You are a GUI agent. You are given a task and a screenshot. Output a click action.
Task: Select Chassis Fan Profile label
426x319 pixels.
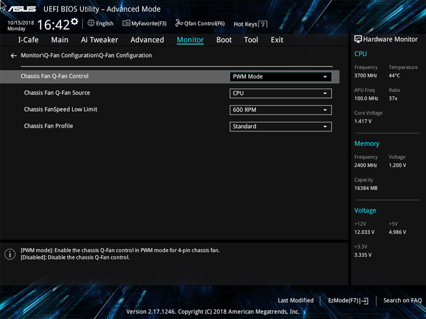pyautogui.click(x=49, y=126)
